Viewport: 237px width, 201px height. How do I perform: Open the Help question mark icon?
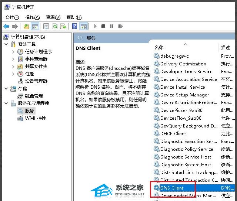(75, 26)
